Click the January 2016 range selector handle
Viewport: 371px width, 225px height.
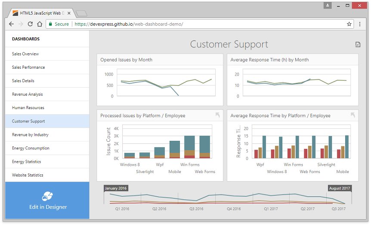116,188
